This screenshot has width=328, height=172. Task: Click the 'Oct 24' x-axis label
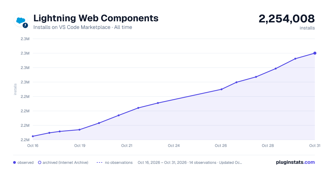174,146
